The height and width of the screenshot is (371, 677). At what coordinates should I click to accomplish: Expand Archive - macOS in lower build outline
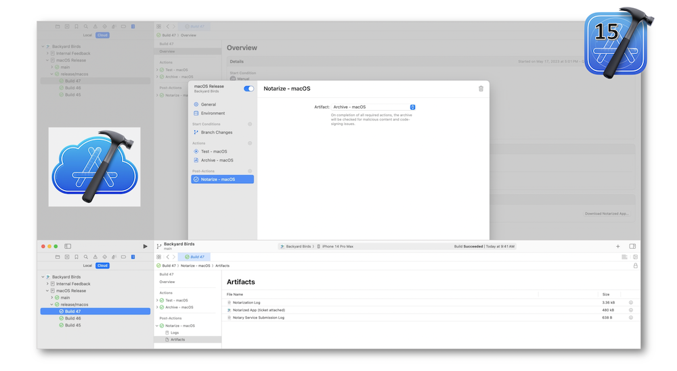(157, 307)
